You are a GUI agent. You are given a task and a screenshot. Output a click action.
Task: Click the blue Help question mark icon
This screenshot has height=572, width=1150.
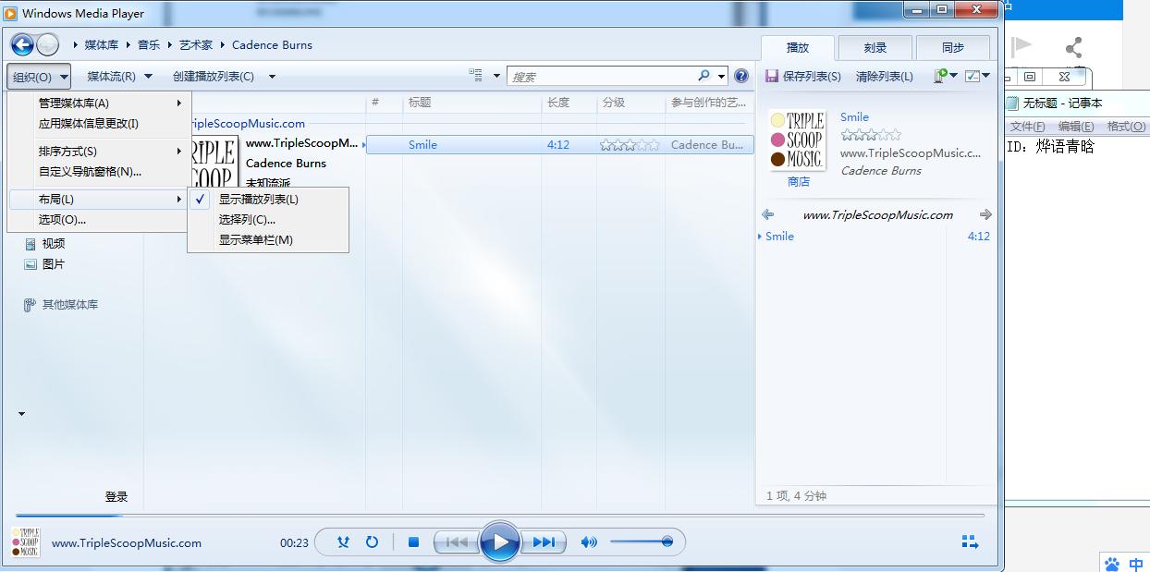pos(740,76)
